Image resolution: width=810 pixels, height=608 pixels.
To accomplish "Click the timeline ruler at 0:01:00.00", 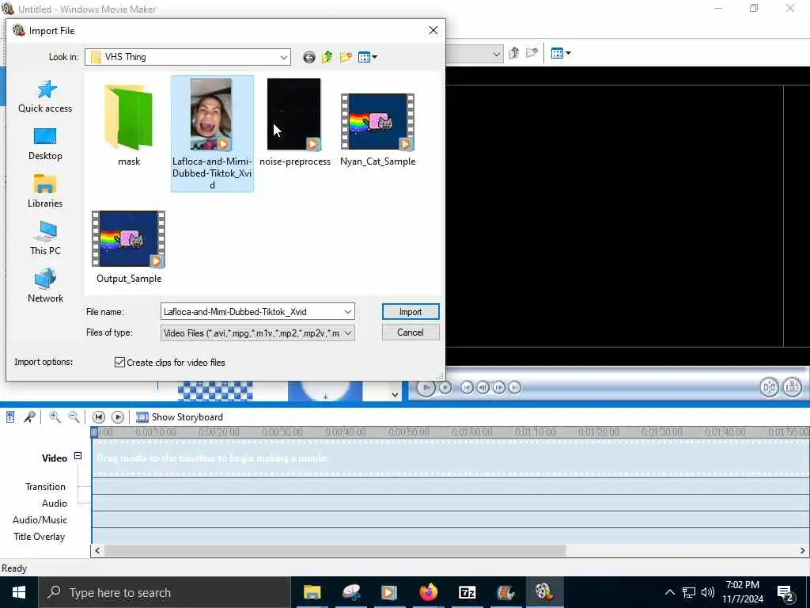I will [472, 432].
